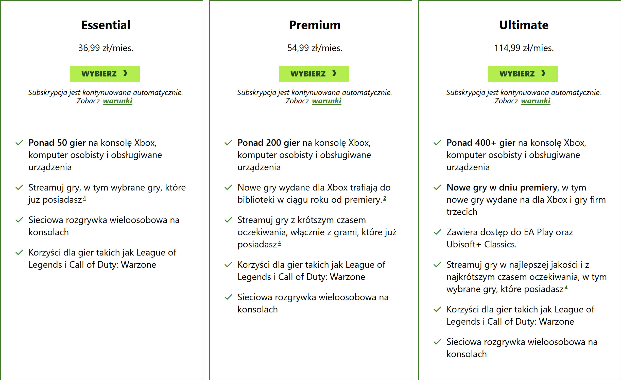Image resolution: width=621 pixels, height=380 pixels.
Task: Click checkmark next to EA Play feature
Action: click(437, 232)
